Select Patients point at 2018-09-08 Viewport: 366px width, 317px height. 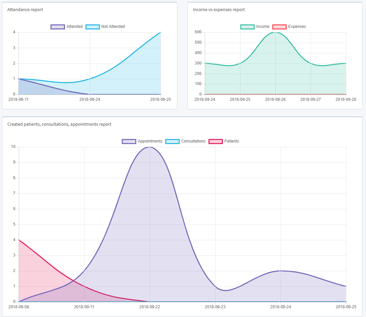pos(19,240)
